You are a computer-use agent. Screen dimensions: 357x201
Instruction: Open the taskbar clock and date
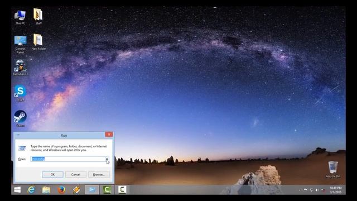336,190
